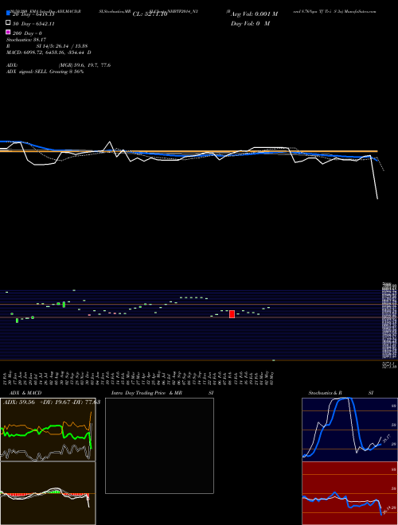Click the 'Avg Vol: 0.001 M' label
Viewport: 398px width, 525px height.
(x=254, y=14)
